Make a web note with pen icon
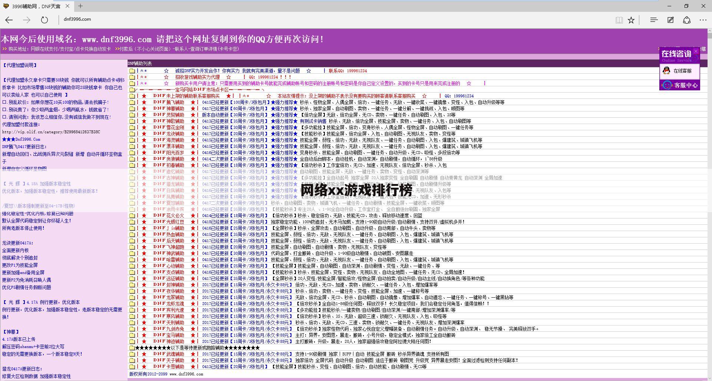Image resolution: width=712 pixels, height=381 pixels. [x=670, y=20]
